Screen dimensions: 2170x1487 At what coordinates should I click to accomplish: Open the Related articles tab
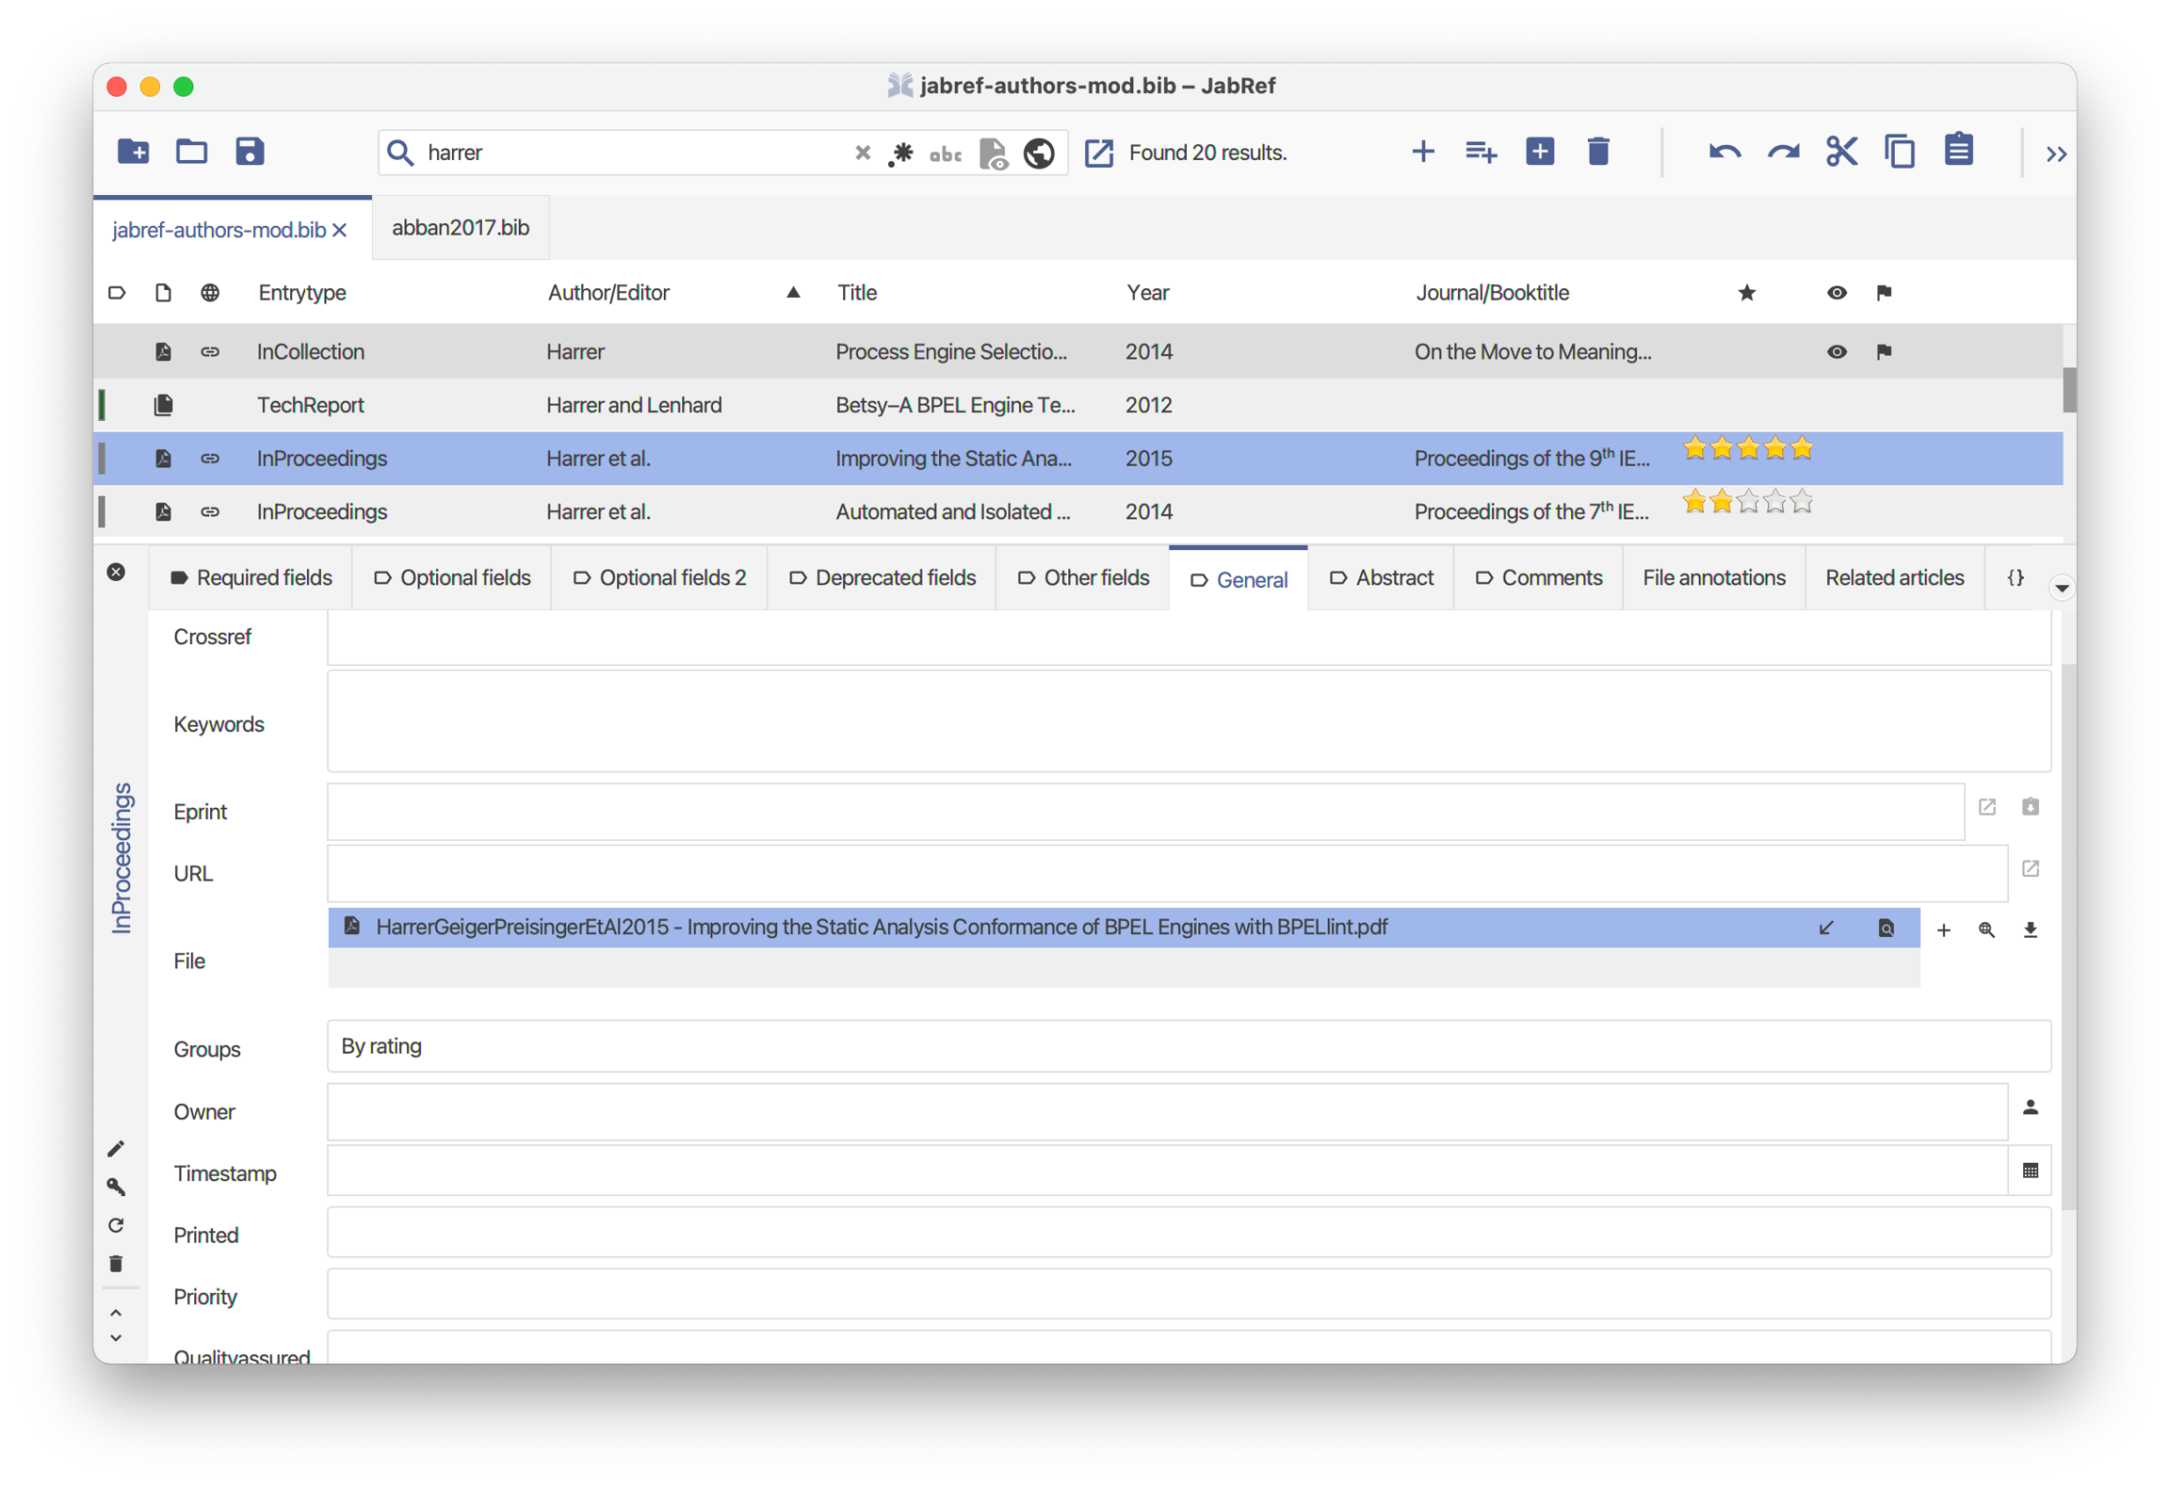1894,577
